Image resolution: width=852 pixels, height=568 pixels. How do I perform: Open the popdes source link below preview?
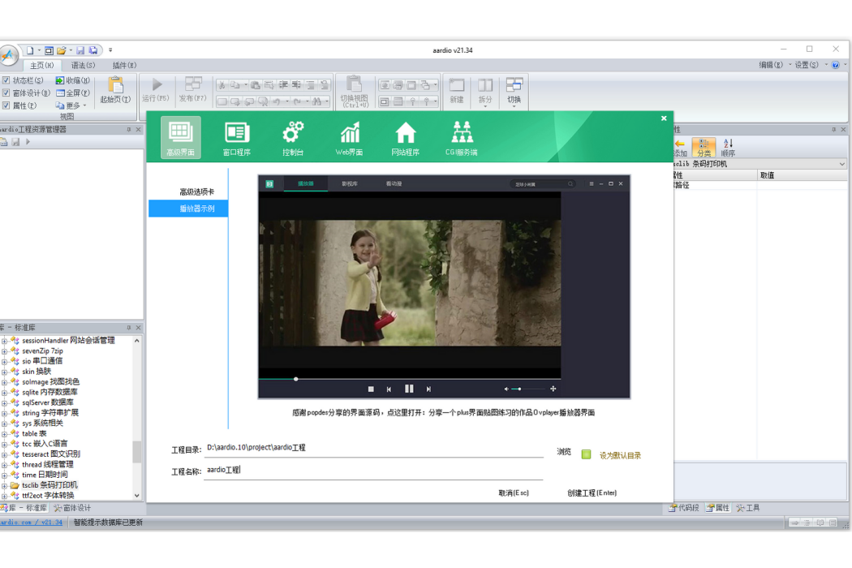coord(443,412)
